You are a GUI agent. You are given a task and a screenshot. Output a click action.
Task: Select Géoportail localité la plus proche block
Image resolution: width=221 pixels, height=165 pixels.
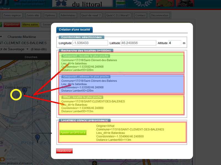122,63
